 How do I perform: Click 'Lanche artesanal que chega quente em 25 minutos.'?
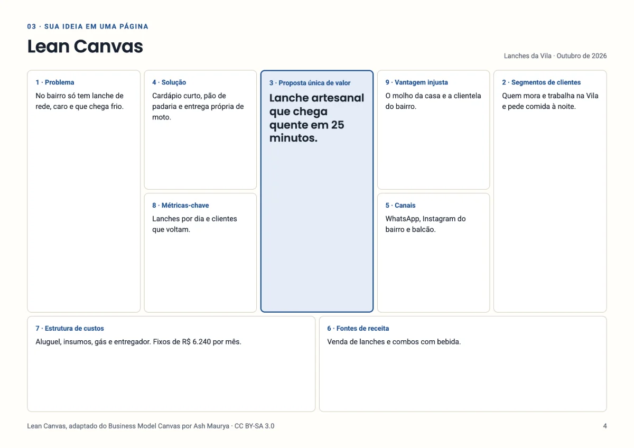pyautogui.click(x=316, y=118)
